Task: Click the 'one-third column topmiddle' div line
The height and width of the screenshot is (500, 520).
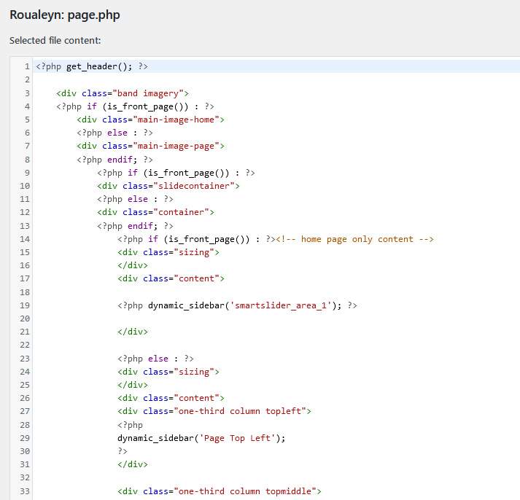Action: click(220, 491)
